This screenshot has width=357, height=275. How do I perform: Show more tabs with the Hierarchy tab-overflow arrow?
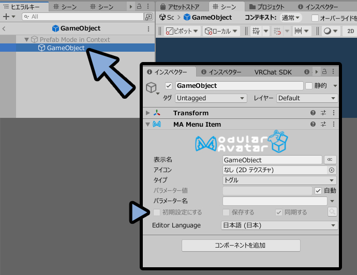[x=131, y=7]
